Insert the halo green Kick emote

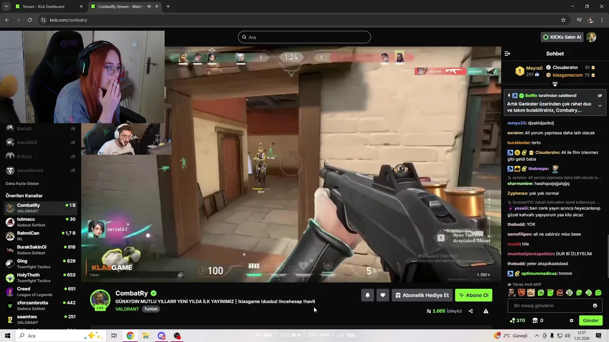coord(550,293)
